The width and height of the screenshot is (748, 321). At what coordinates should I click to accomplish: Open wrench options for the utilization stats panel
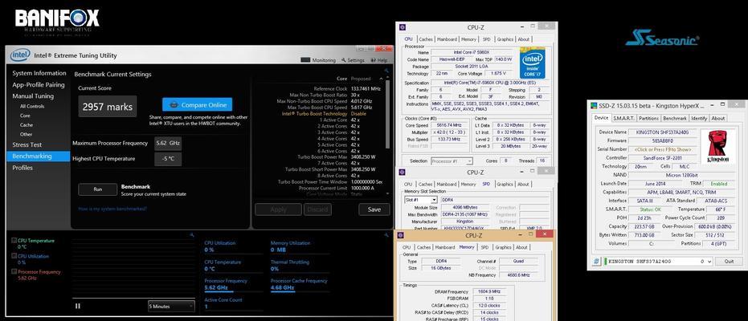point(386,235)
